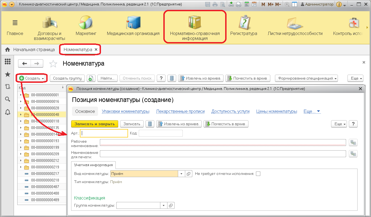
Task: Click the get-link icon with green arrow
Action: tap(231, 4)
